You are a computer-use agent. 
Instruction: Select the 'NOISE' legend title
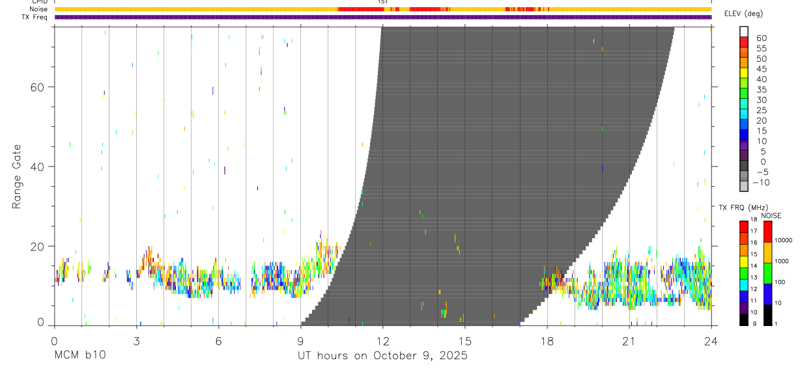[x=771, y=215]
